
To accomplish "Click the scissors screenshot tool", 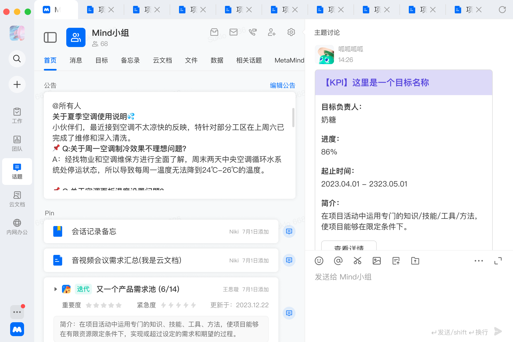I will (x=357, y=261).
